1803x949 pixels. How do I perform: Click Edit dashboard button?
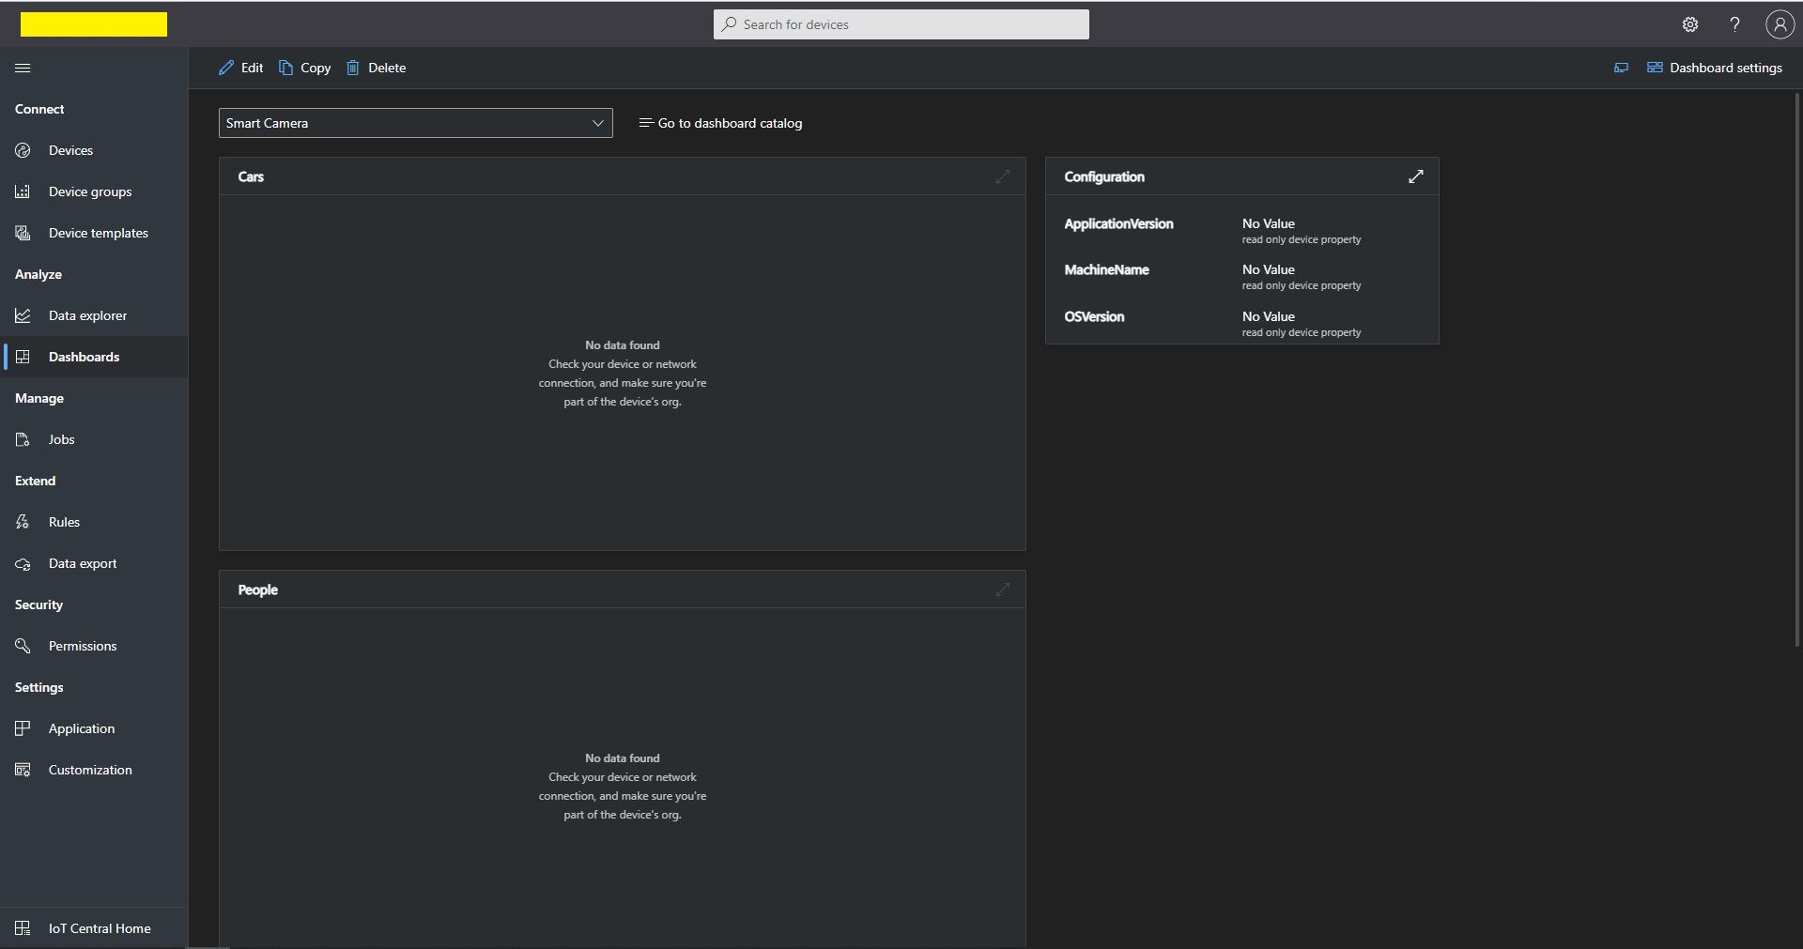tap(241, 68)
